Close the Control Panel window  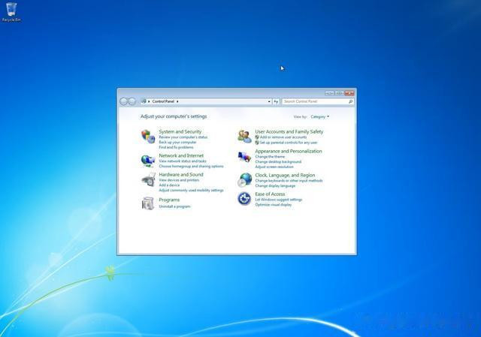point(349,93)
